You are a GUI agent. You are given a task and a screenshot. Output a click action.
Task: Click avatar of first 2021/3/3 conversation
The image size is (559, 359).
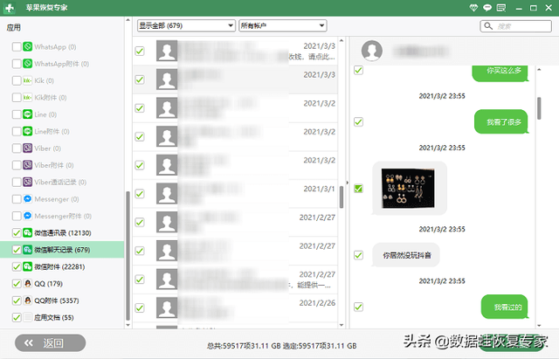167,51
